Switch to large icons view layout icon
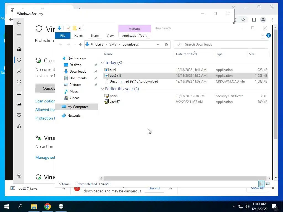Viewport: 283px width, 212px height. tap(268, 184)
